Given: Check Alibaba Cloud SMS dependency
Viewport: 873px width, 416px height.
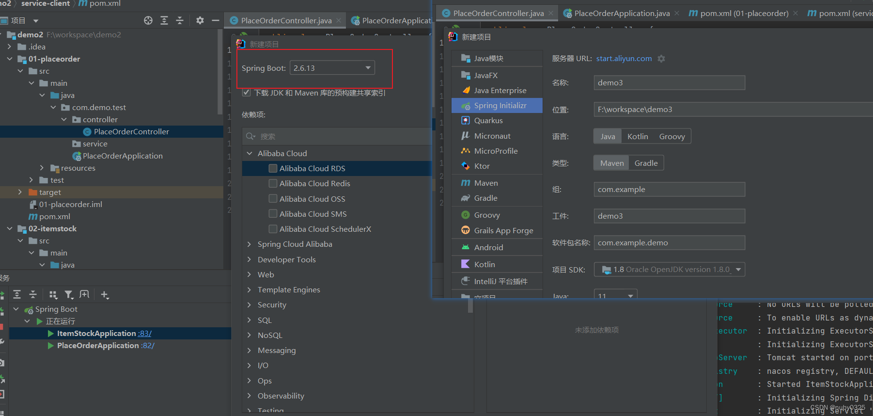Looking at the screenshot, I should pos(273,214).
